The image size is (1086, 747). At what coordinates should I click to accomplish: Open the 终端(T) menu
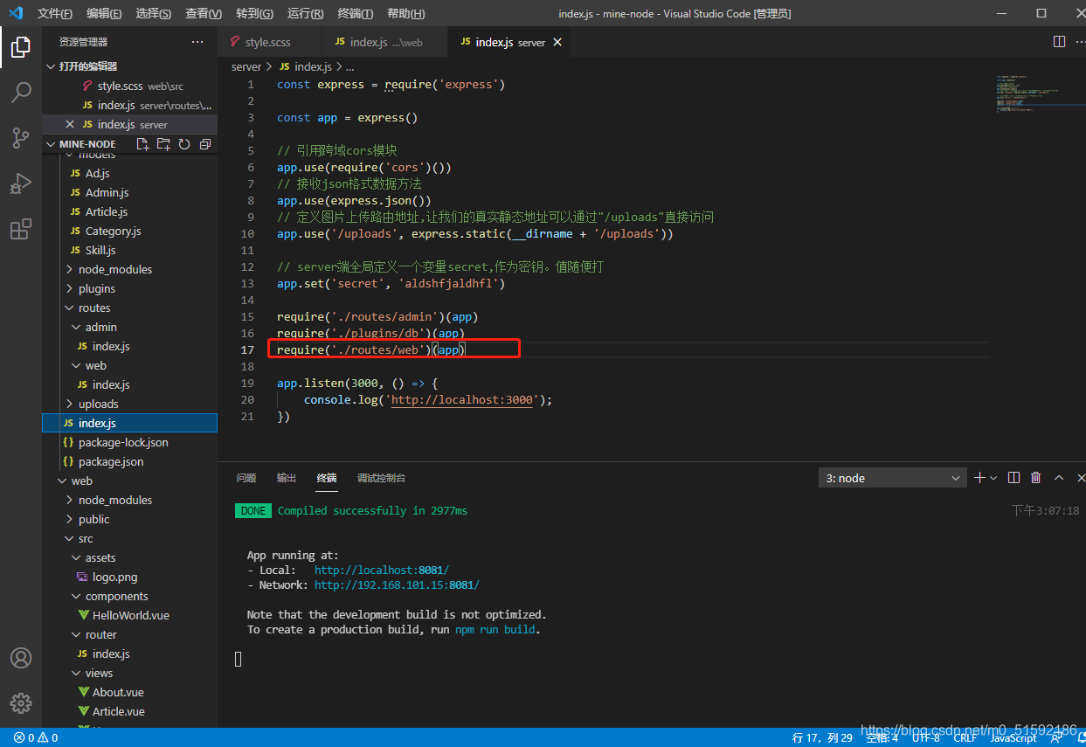tap(356, 14)
